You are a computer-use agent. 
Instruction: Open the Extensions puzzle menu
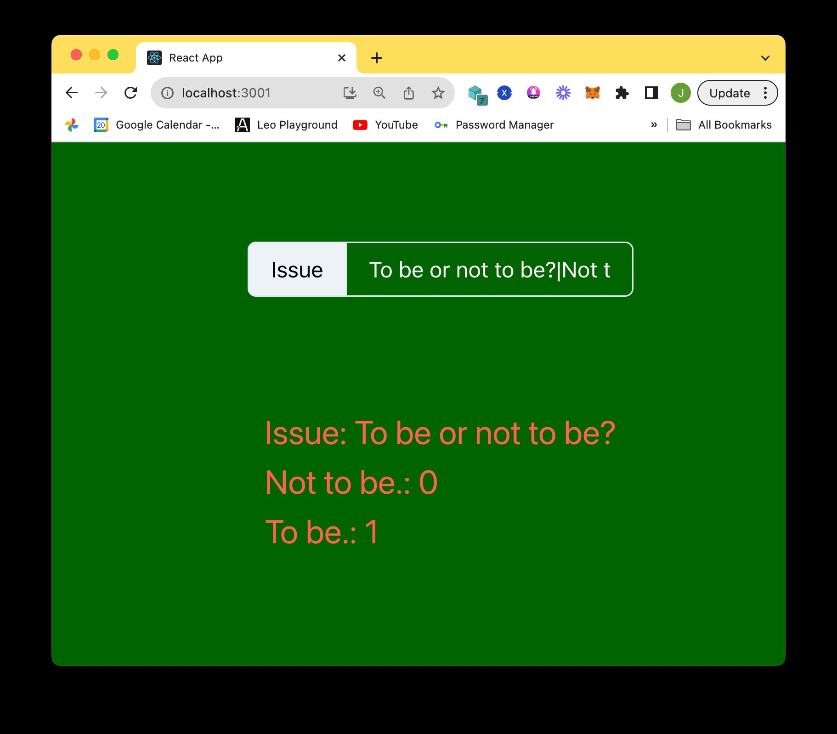point(622,93)
